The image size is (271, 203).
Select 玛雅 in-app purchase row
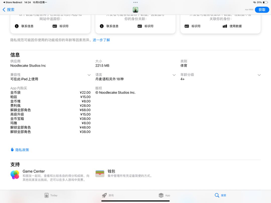click(50, 123)
